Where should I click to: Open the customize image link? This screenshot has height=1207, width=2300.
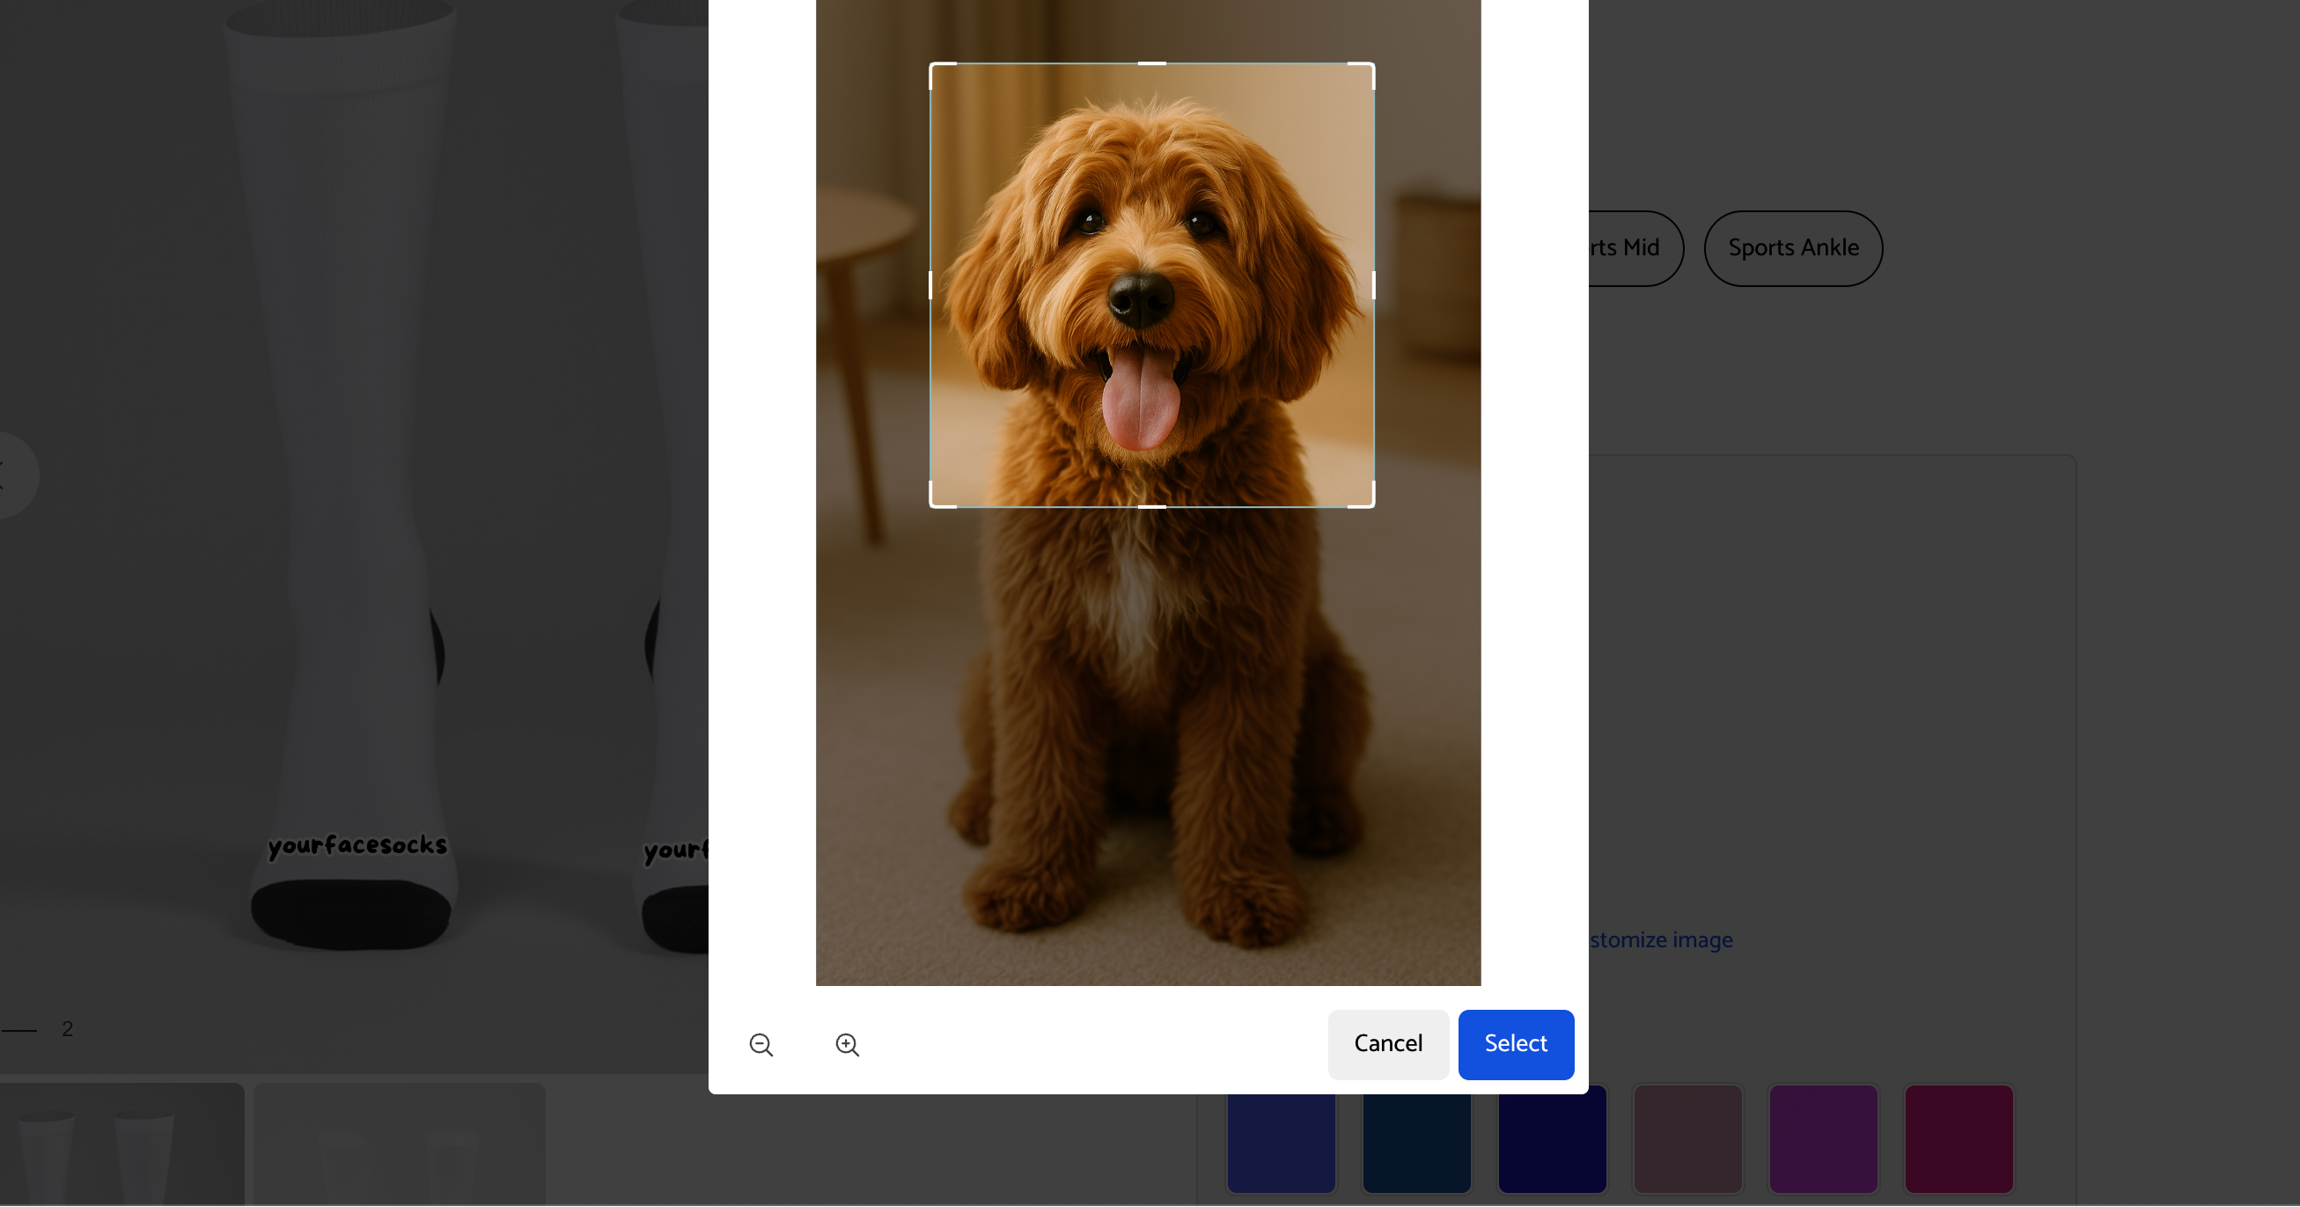(1661, 940)
